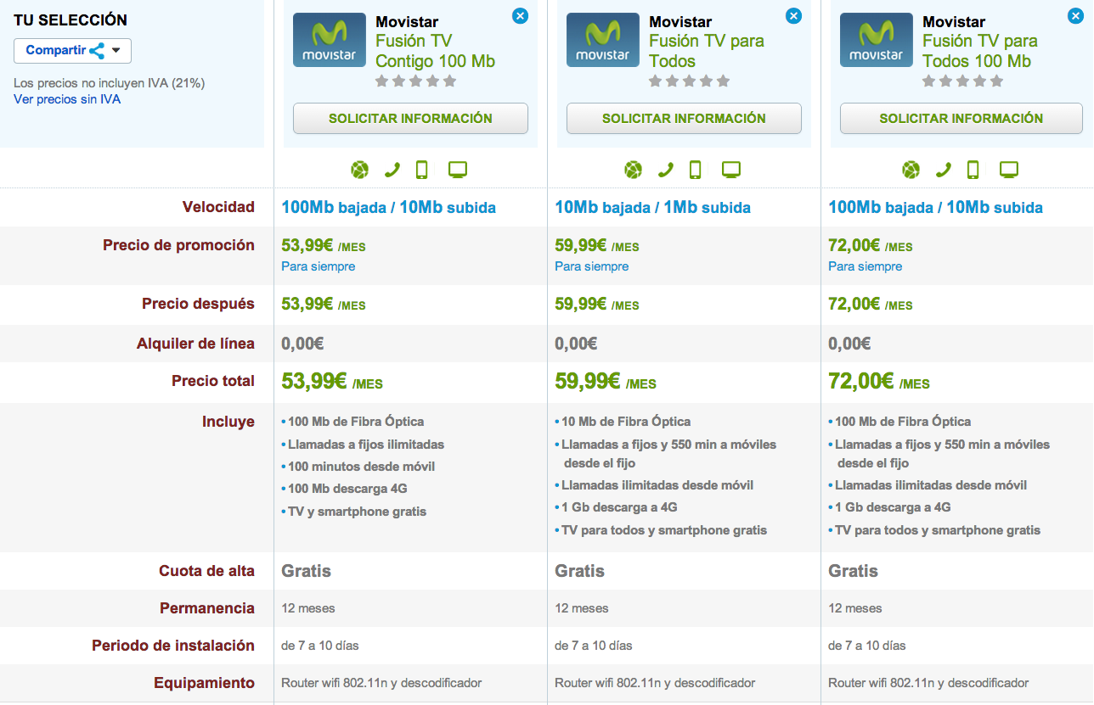
Task: Open Fusión TV Contigo 100 Mb plan title
Action: tap(435, 51)
